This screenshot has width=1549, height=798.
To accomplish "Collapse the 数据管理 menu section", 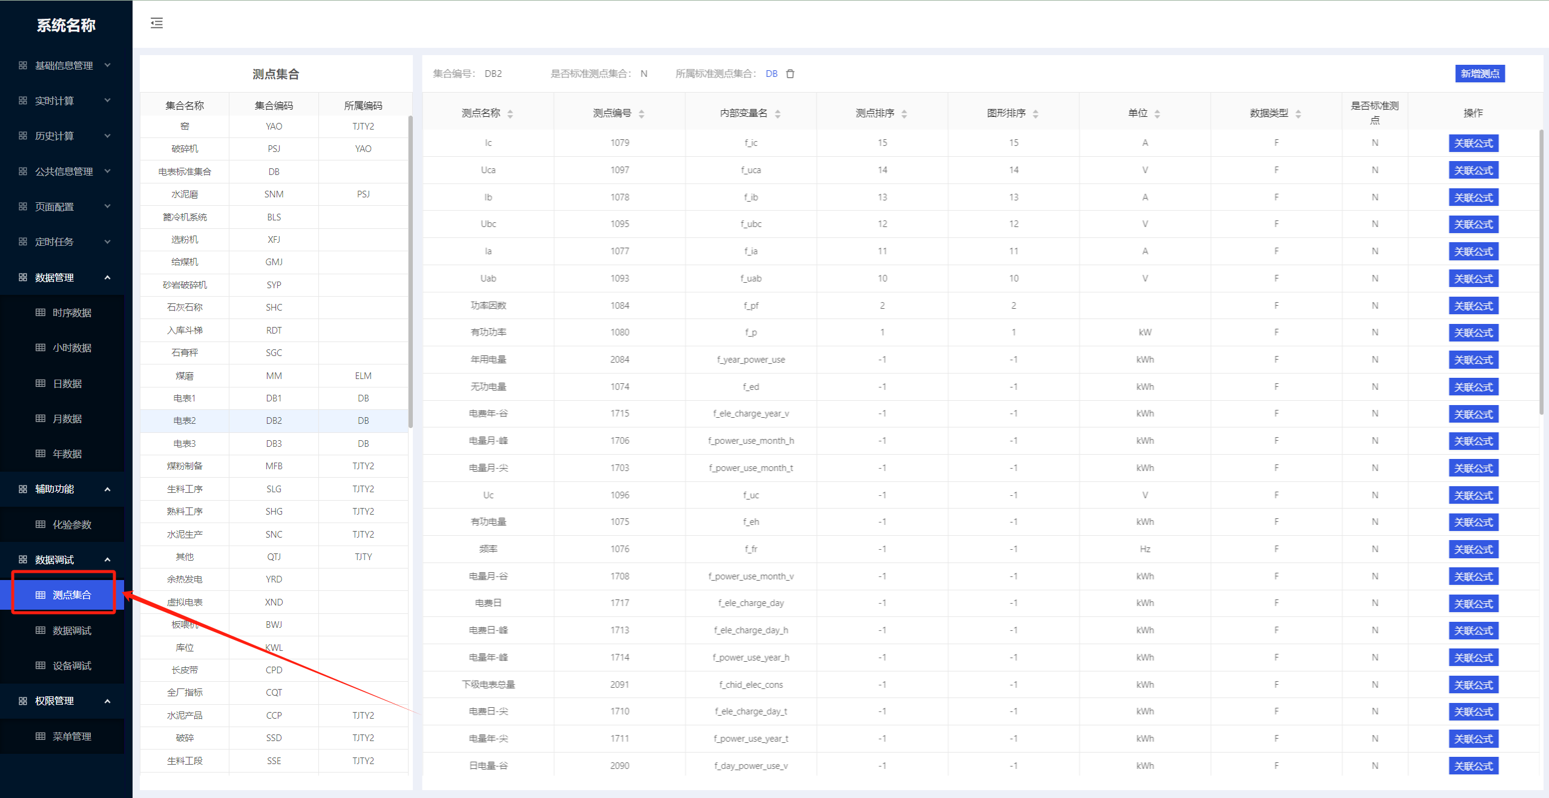I will click(65, 277).
